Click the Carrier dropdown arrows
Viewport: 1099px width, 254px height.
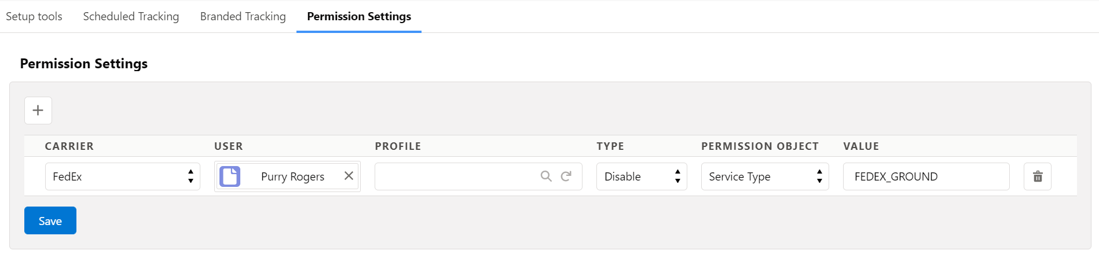(191, 176)
